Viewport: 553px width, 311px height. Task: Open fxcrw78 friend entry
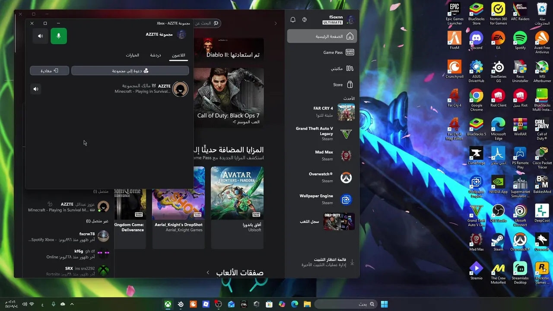69,237
